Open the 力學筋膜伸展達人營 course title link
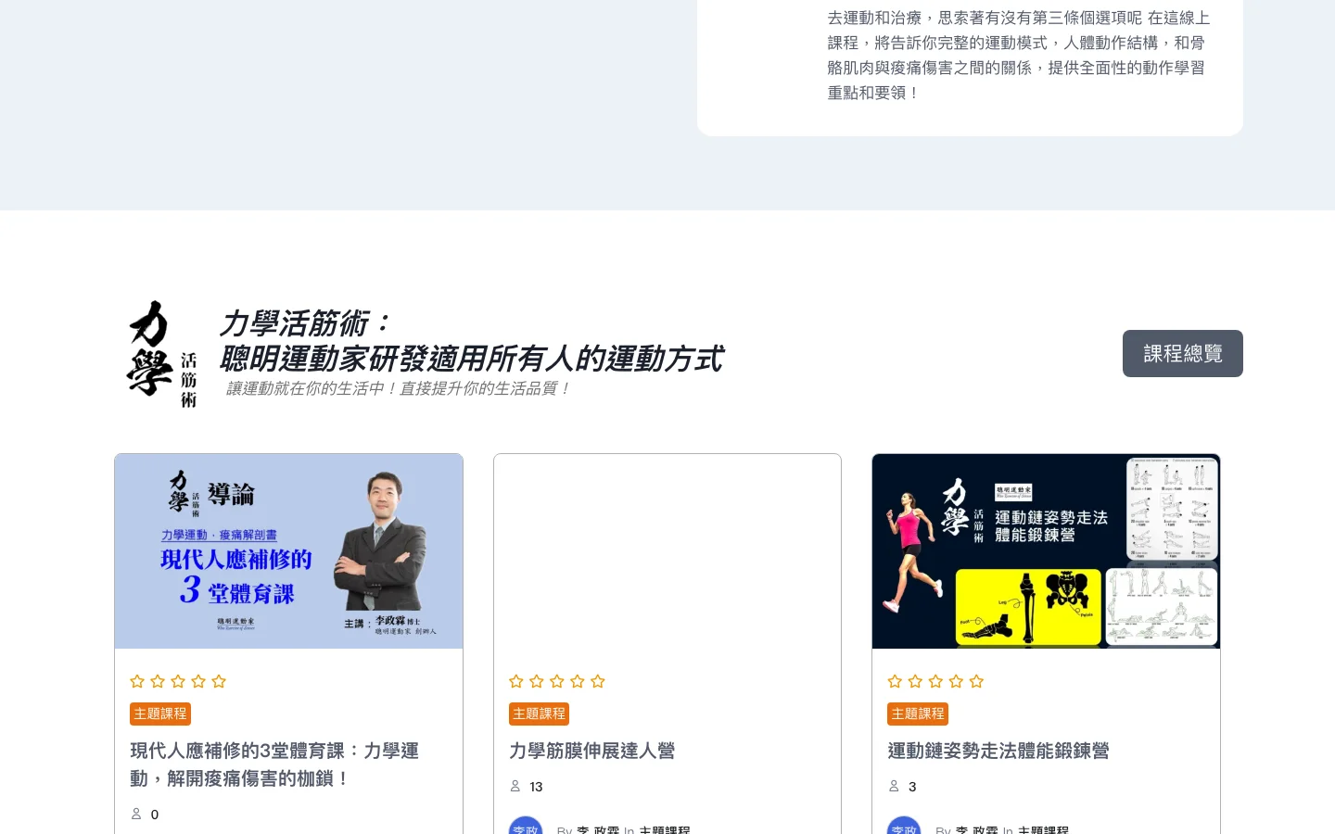 point(591,751)
